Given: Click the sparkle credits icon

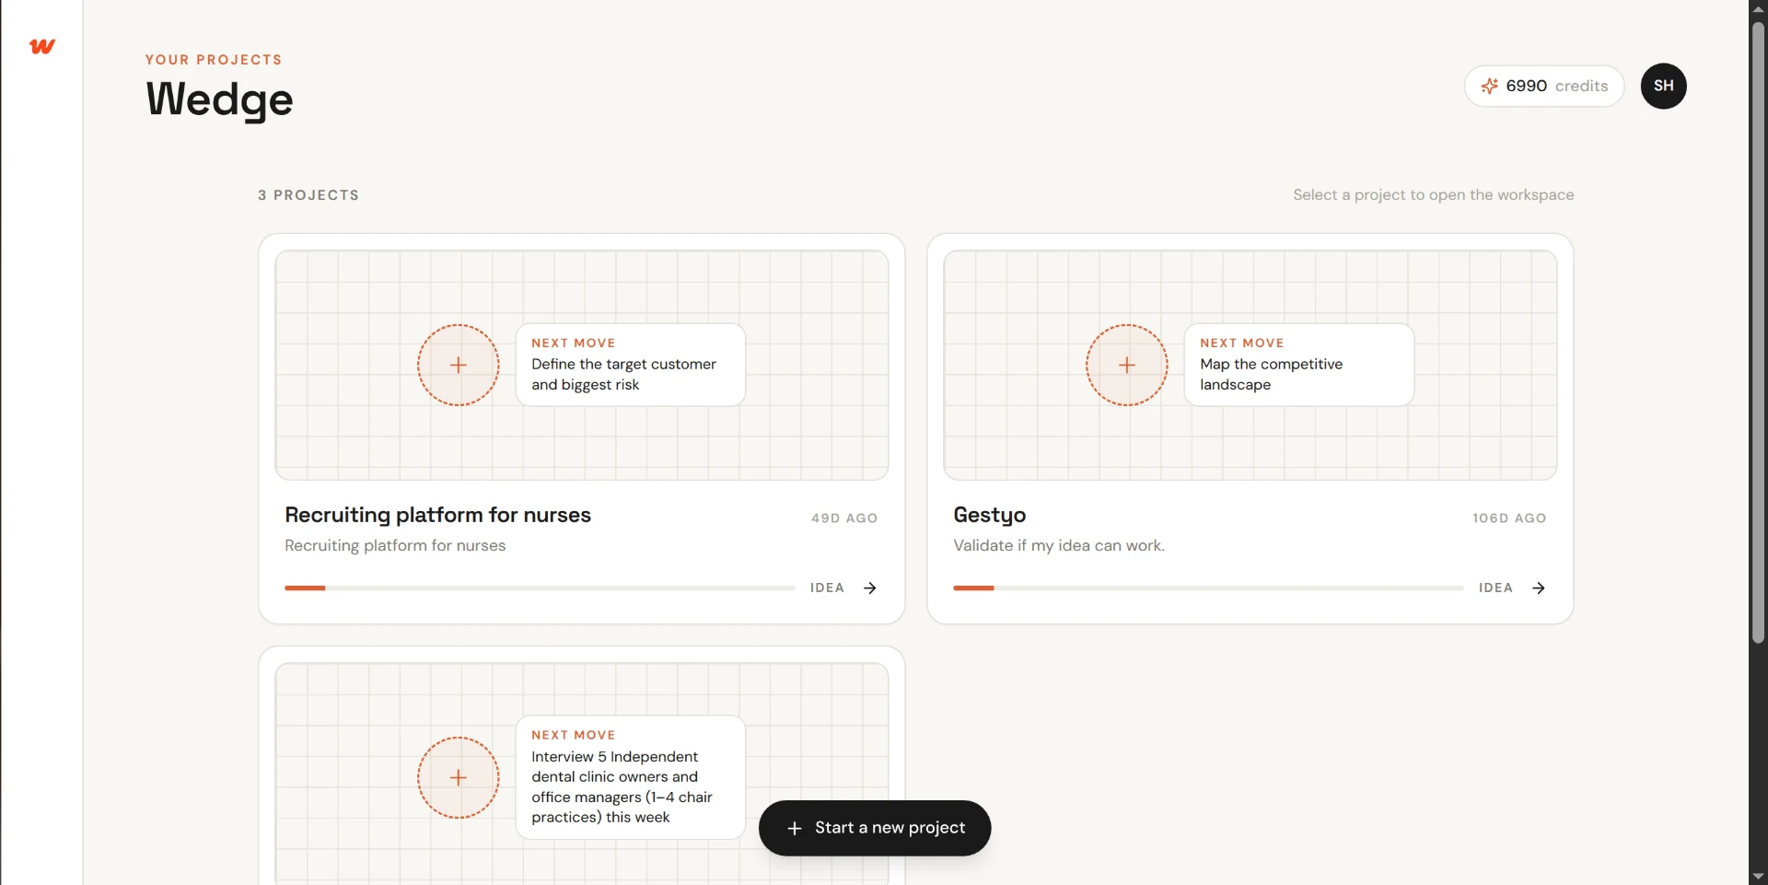Looking at the screenshot, I should [x=1489, y=86].
